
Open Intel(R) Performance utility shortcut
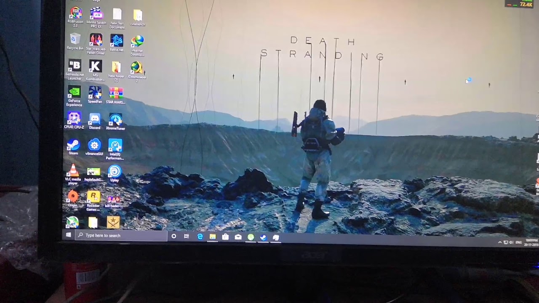click(x=115, y=149)
